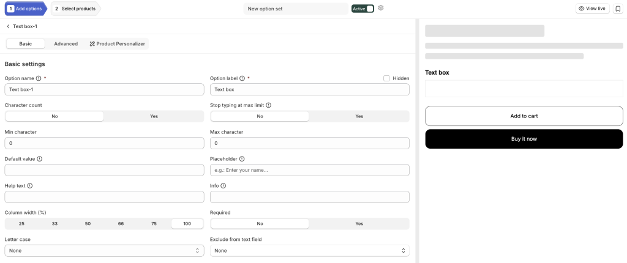
Task: Select 50 for Column width
Action: click(x=88, y=223)
